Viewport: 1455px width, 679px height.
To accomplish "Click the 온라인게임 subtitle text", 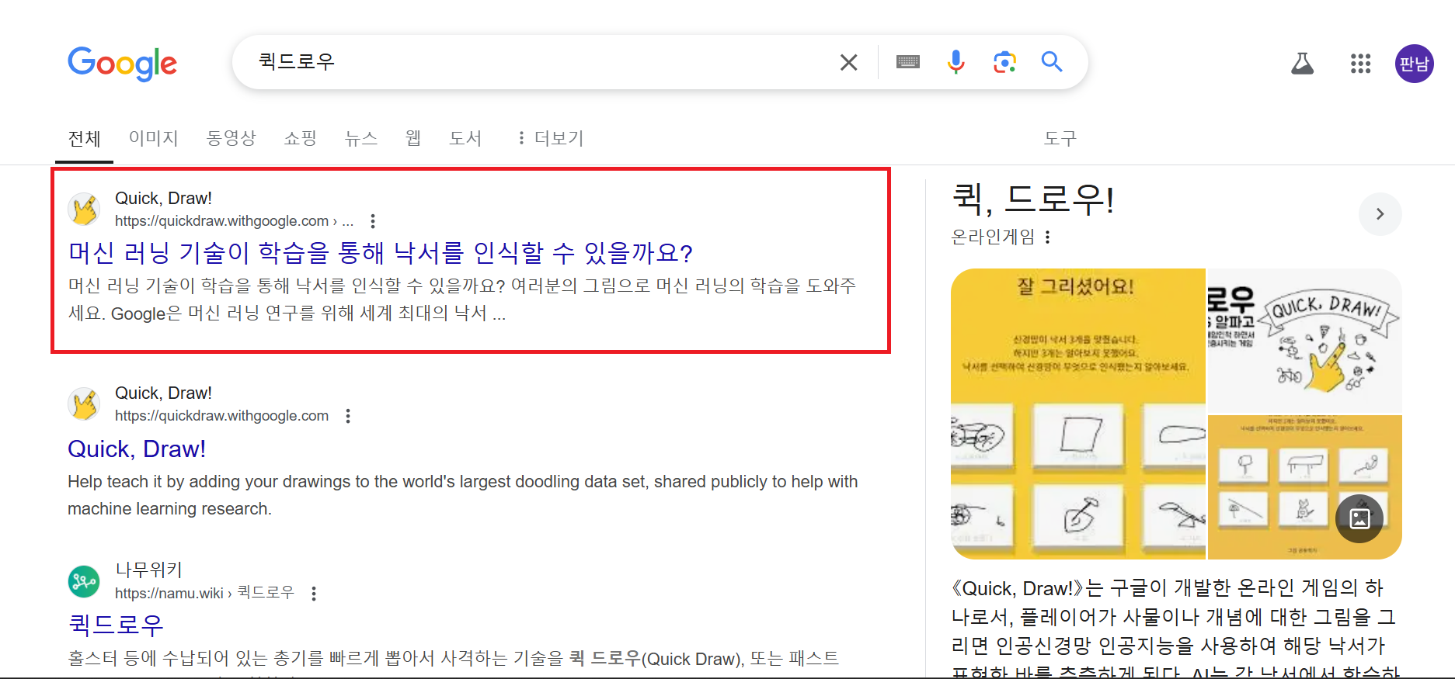I will [994, 237].
